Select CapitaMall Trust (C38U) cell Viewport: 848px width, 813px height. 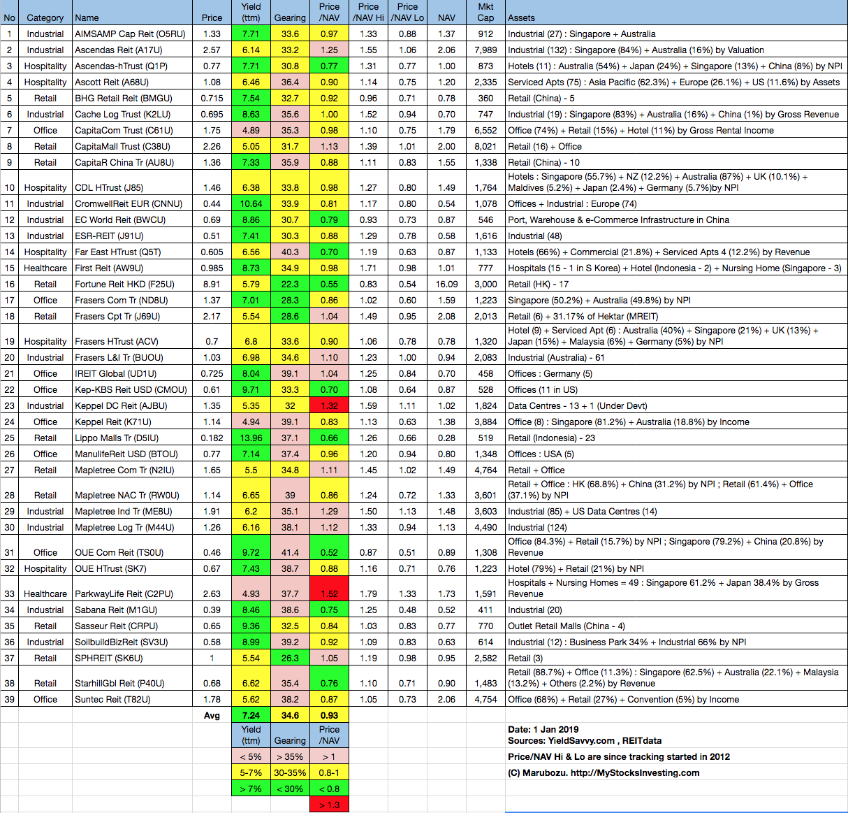tap(132, 146)
